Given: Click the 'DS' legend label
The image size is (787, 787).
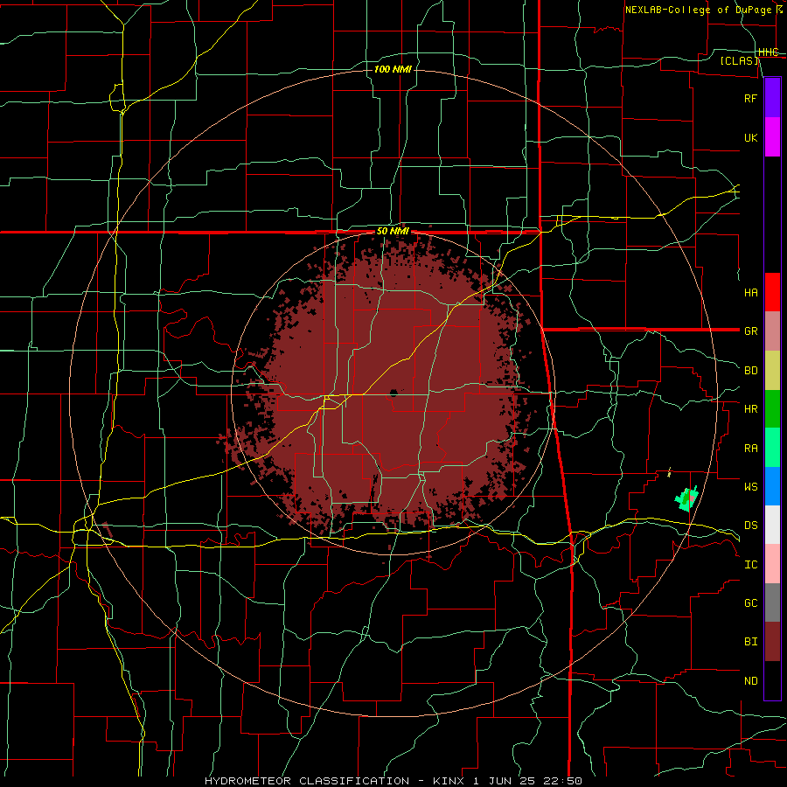Looking at the screenshot, I should click(750, 526).
